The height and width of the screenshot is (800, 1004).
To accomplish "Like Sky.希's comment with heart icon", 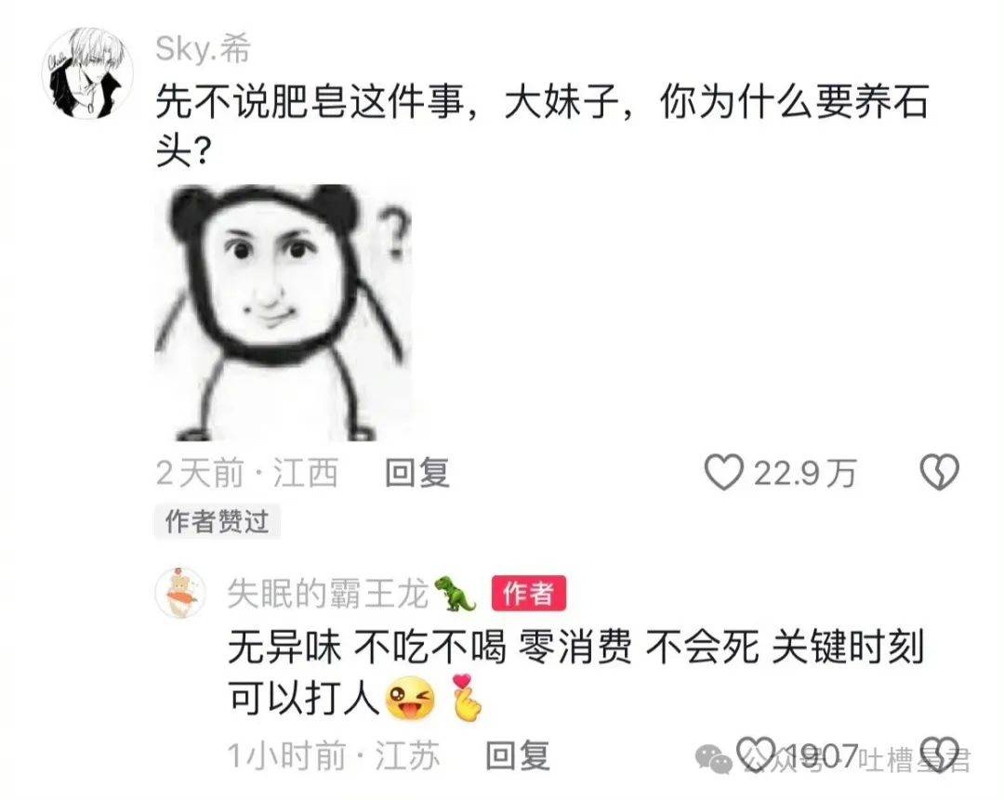I will [724, 472].
